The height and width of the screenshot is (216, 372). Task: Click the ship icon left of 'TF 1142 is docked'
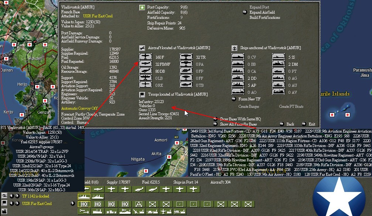click(x=4, y=196)
